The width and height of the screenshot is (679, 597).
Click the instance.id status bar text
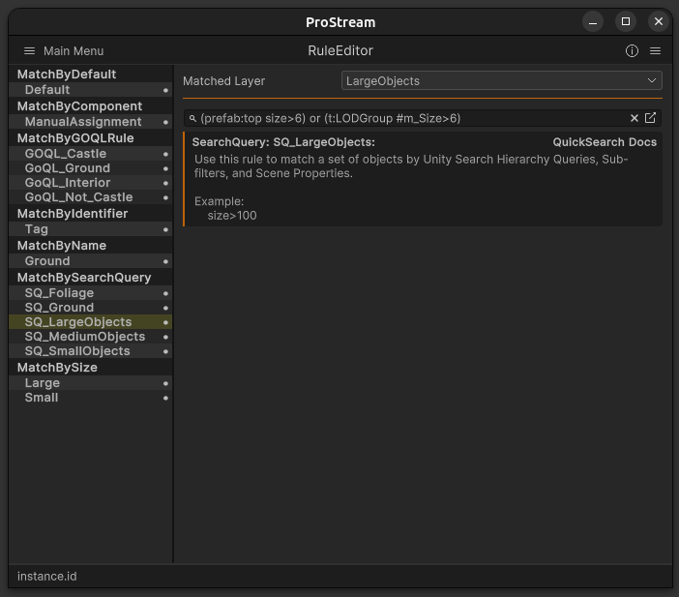(x=47, y=577)
